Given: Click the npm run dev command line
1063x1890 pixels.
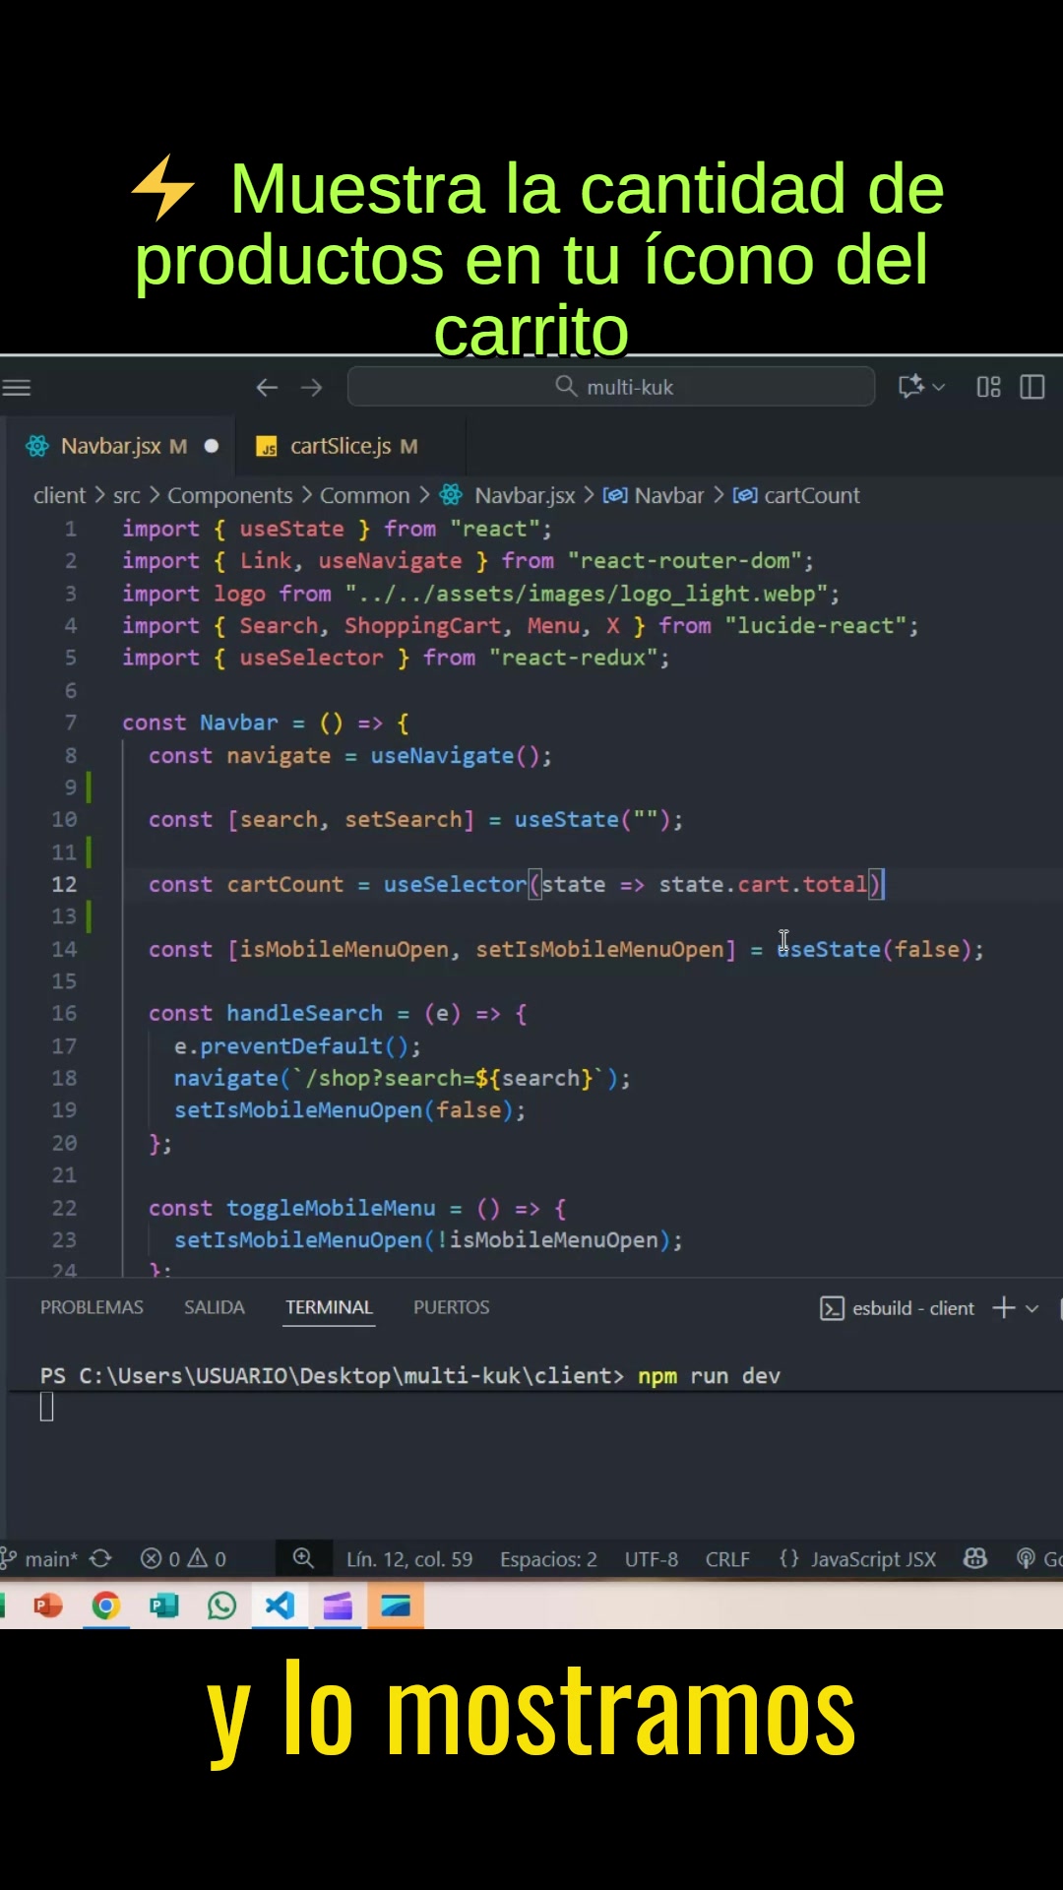Looking at the screenshot, I should pos(709,1376).
